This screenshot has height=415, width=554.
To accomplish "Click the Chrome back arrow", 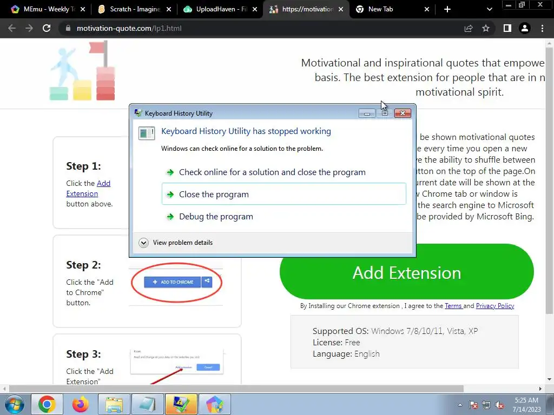I will pos(12,28).
